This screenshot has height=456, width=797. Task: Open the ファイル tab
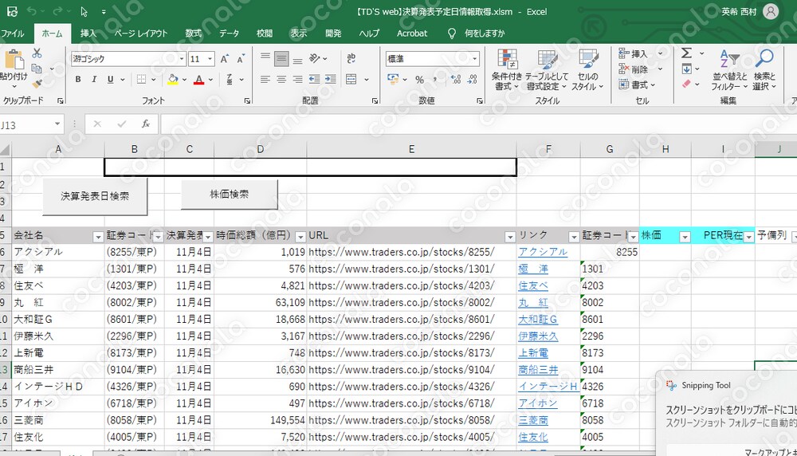[x=13, y=33]
